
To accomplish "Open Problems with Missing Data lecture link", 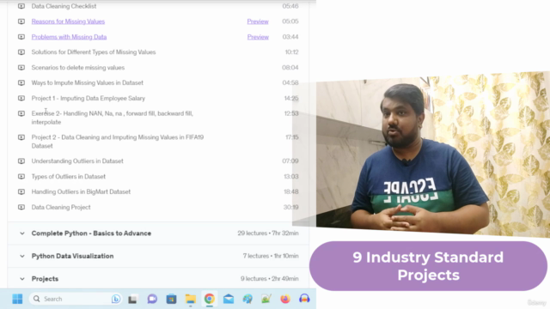I will (x=69, y=37).
